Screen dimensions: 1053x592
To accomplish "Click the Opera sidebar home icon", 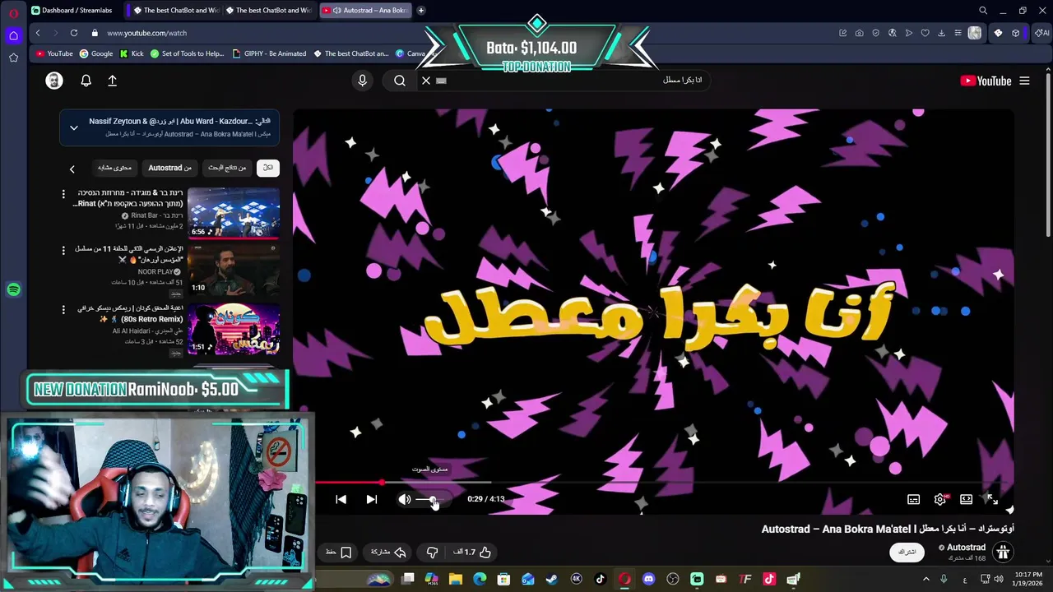I will [13, 35].
